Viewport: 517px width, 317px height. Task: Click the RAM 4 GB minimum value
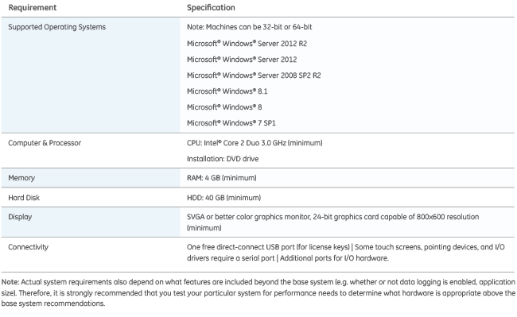point(222,178)
